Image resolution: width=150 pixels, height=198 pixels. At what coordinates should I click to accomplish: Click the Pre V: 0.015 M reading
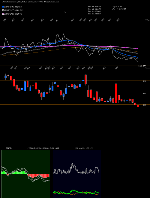(x=119, y=9)
